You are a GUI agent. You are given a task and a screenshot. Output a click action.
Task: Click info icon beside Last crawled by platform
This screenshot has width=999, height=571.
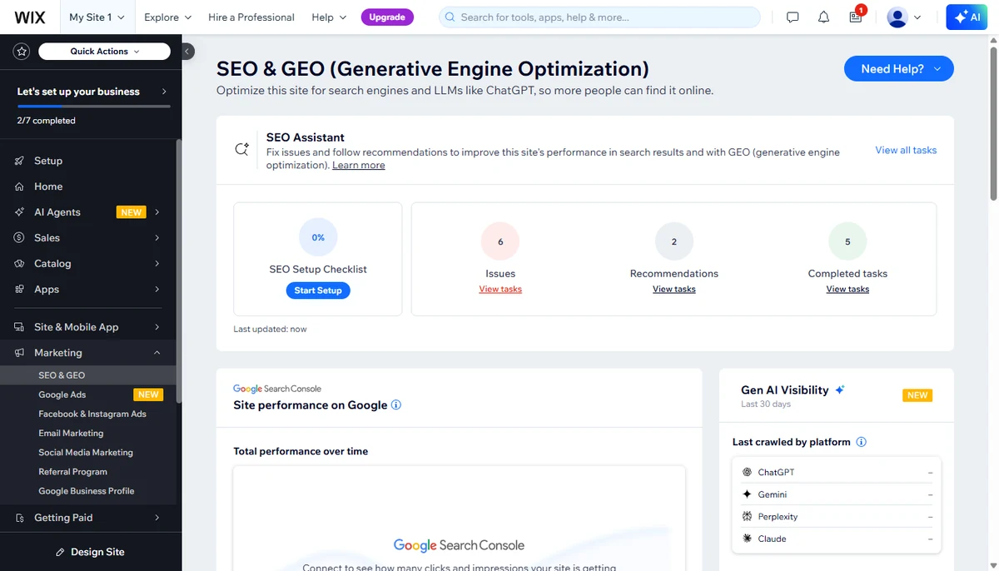click(861, 442)
